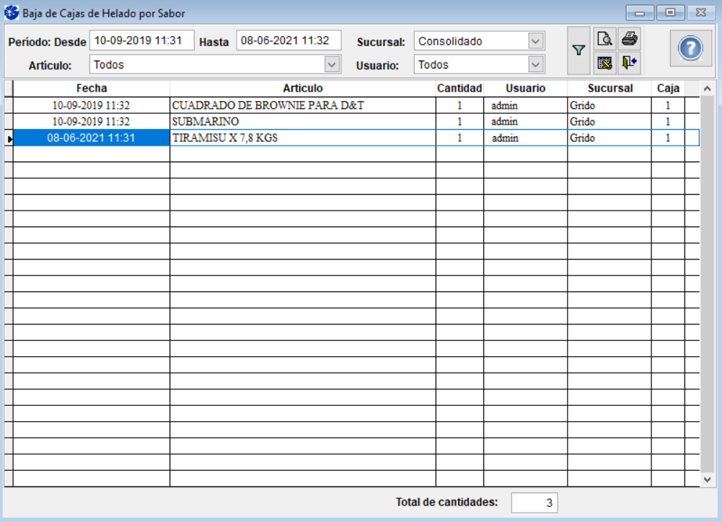The image size is (722, 522).
Task: Export the grid using the spreadsheet icon
Action: 604,63
